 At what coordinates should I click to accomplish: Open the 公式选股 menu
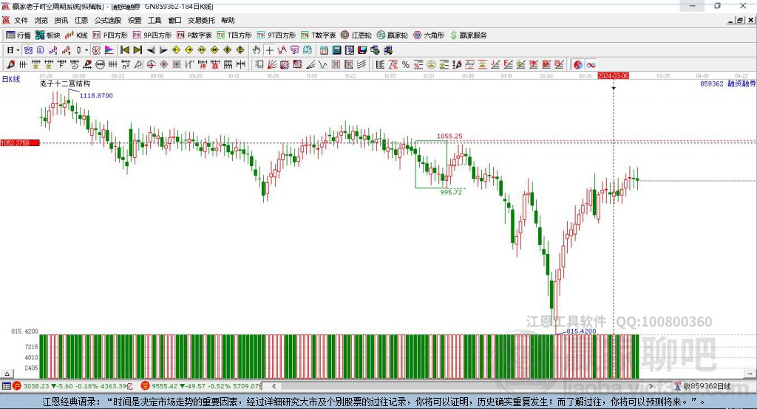pos(107,21)
